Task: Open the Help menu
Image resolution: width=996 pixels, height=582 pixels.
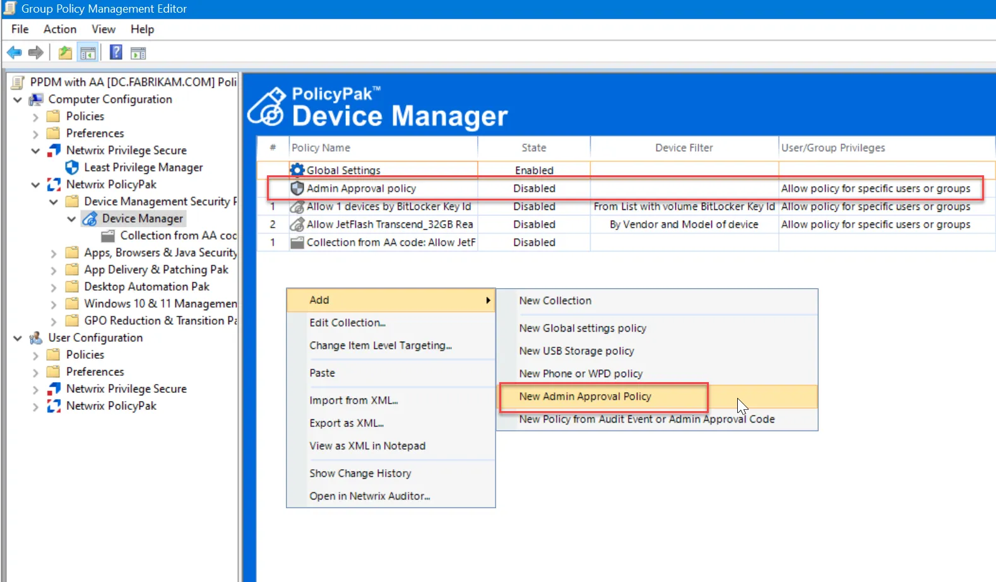Action: 142,29
